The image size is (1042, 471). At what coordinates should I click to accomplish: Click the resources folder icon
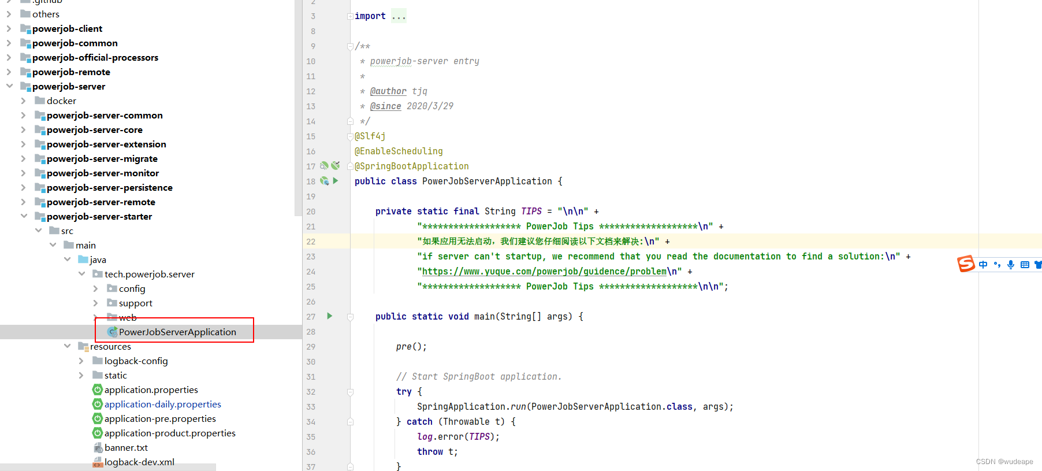pos(83,346)
